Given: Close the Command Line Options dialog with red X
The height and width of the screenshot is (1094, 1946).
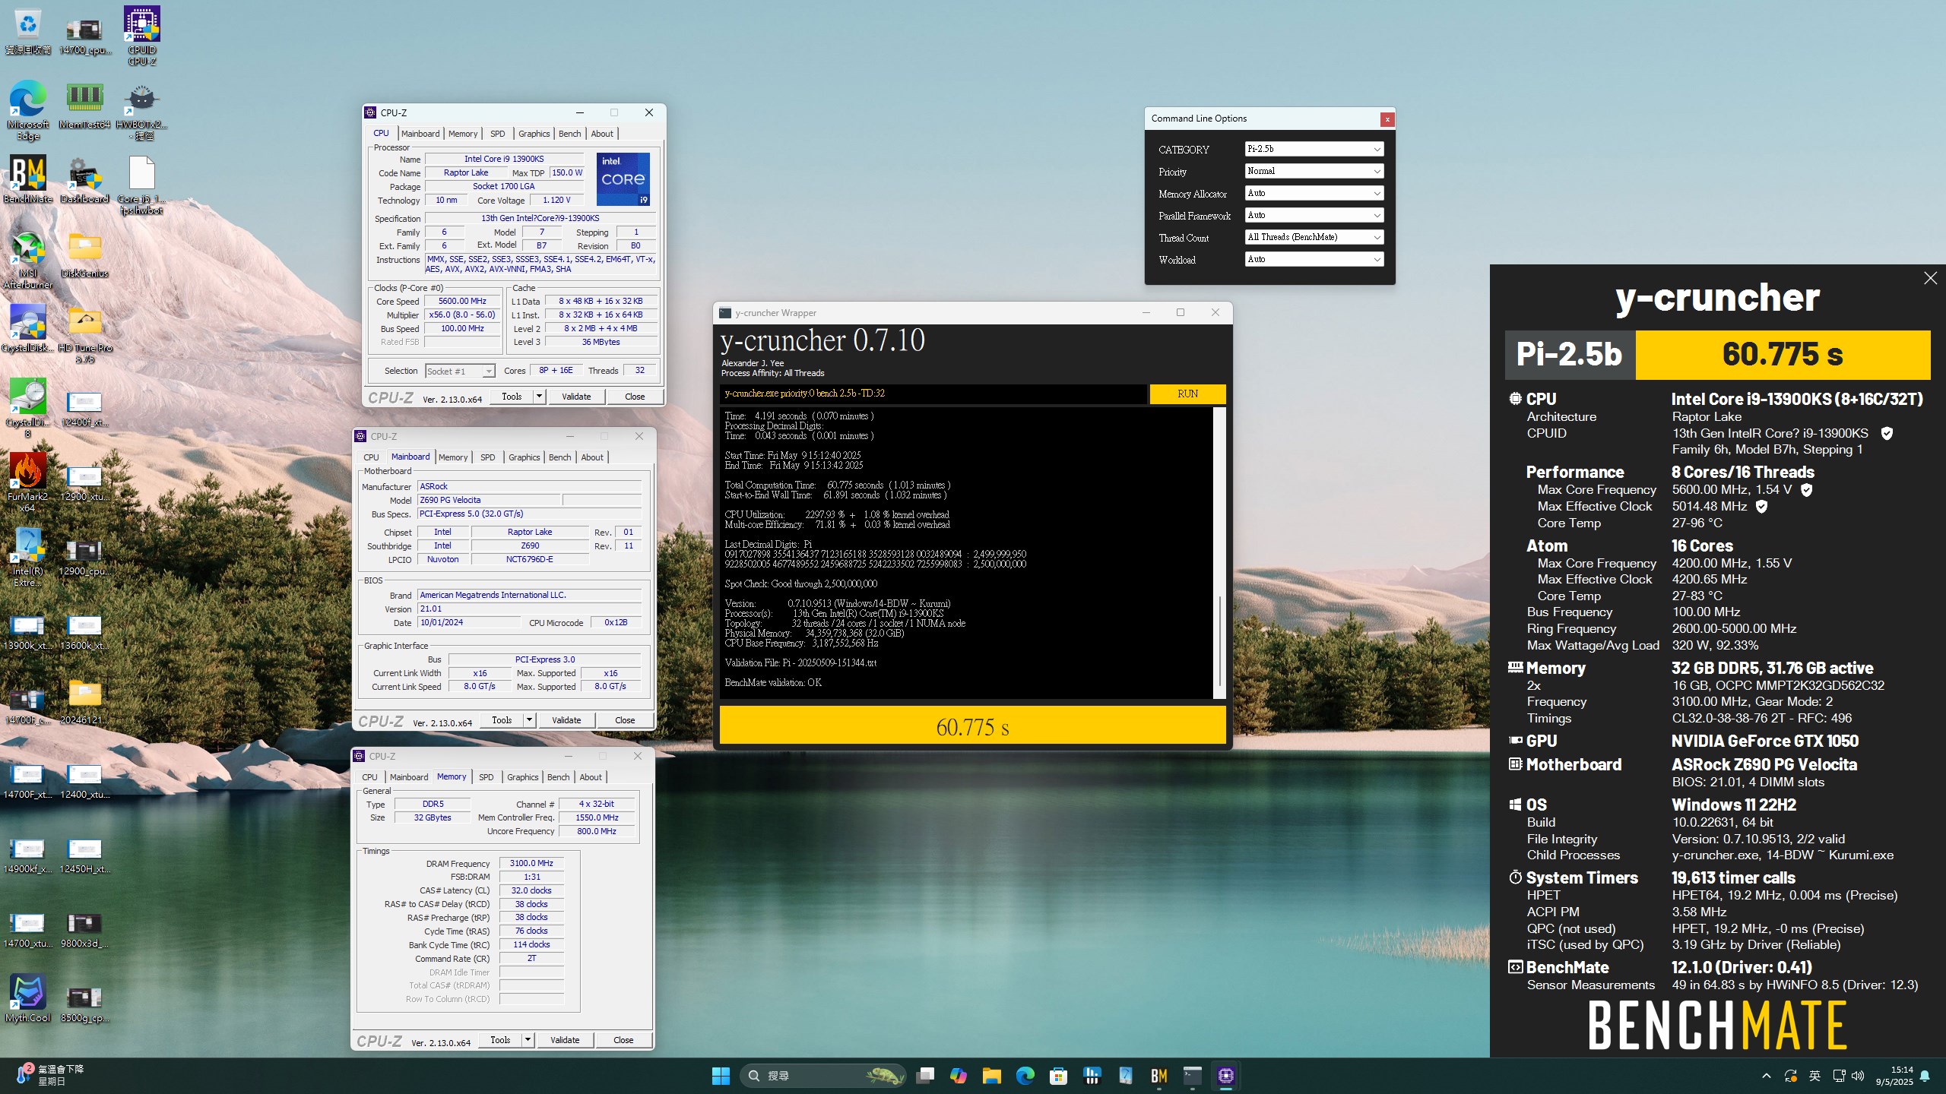Looking at the screenshot, I should (1387, 119).
